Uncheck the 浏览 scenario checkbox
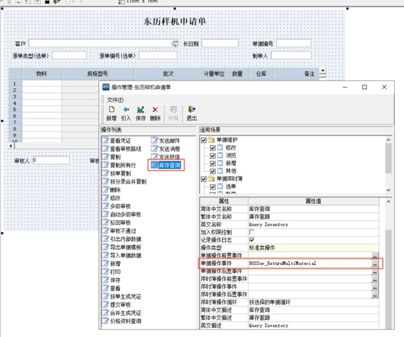This screenshot has width=404, height=337. [x=213, y=156]
